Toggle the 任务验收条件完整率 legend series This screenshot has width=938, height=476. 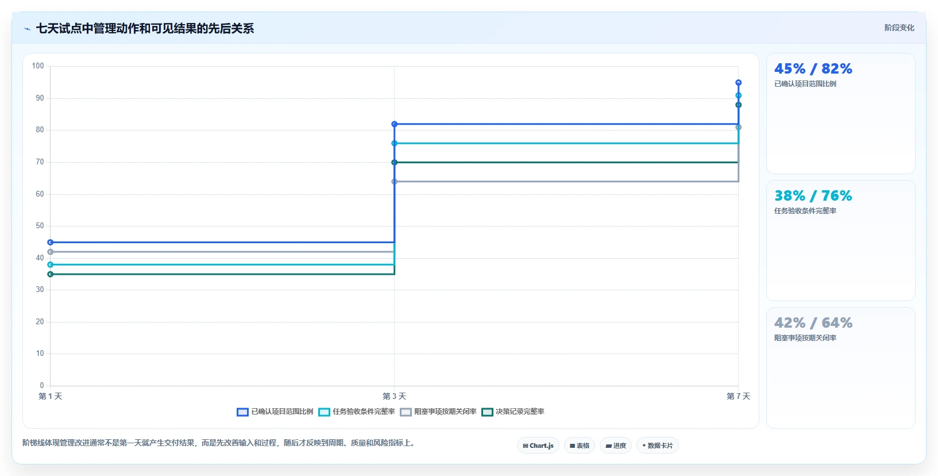click(x=357, y=412)
